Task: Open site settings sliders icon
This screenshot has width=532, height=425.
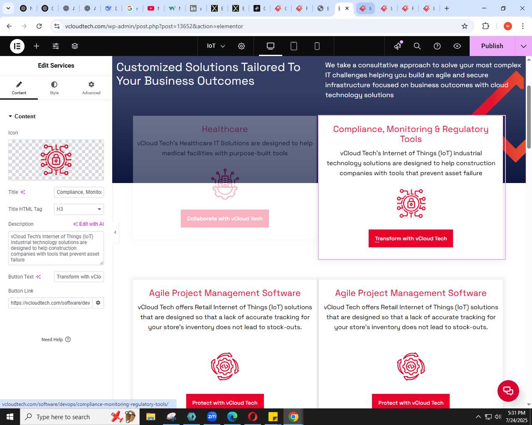Action: [x=56, y=46]
